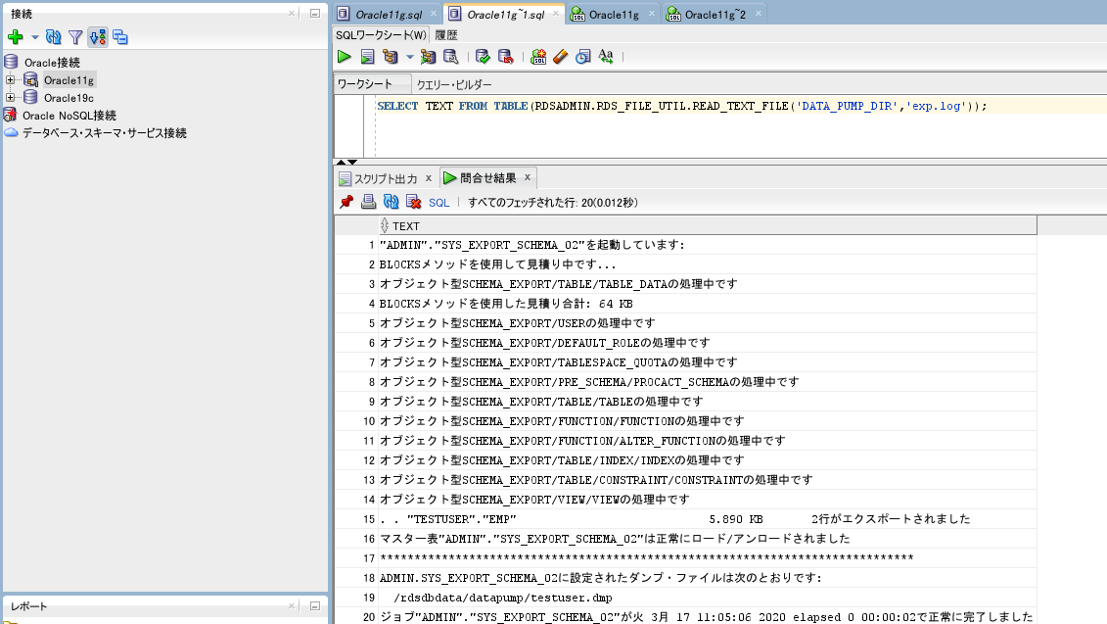Minimize the 接続 panel
This screenshot has height=624, width=1107.
point(315,14)
